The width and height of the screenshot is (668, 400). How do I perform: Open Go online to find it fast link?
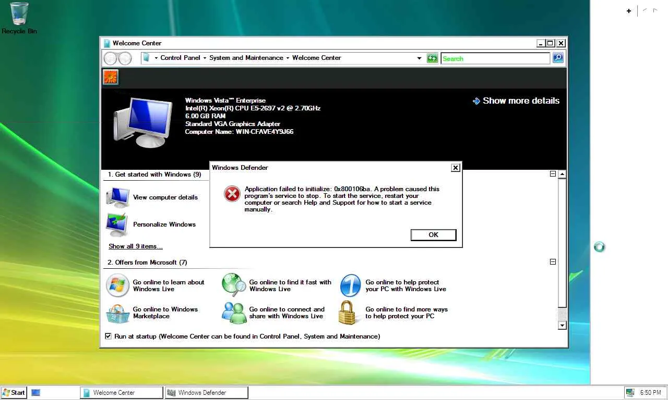click(x=290, y=285)
